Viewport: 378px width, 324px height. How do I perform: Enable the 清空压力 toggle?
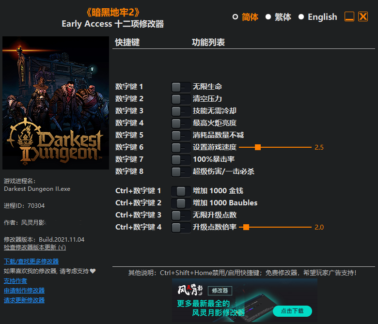(180, 99)
